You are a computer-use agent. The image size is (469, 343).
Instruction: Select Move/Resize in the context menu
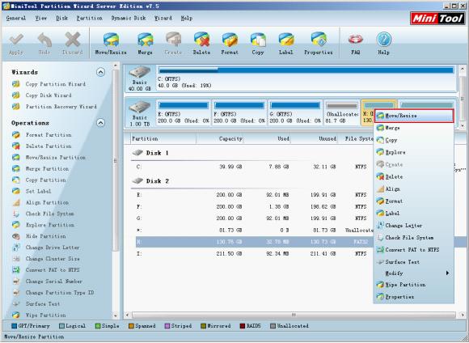(414, 116)
